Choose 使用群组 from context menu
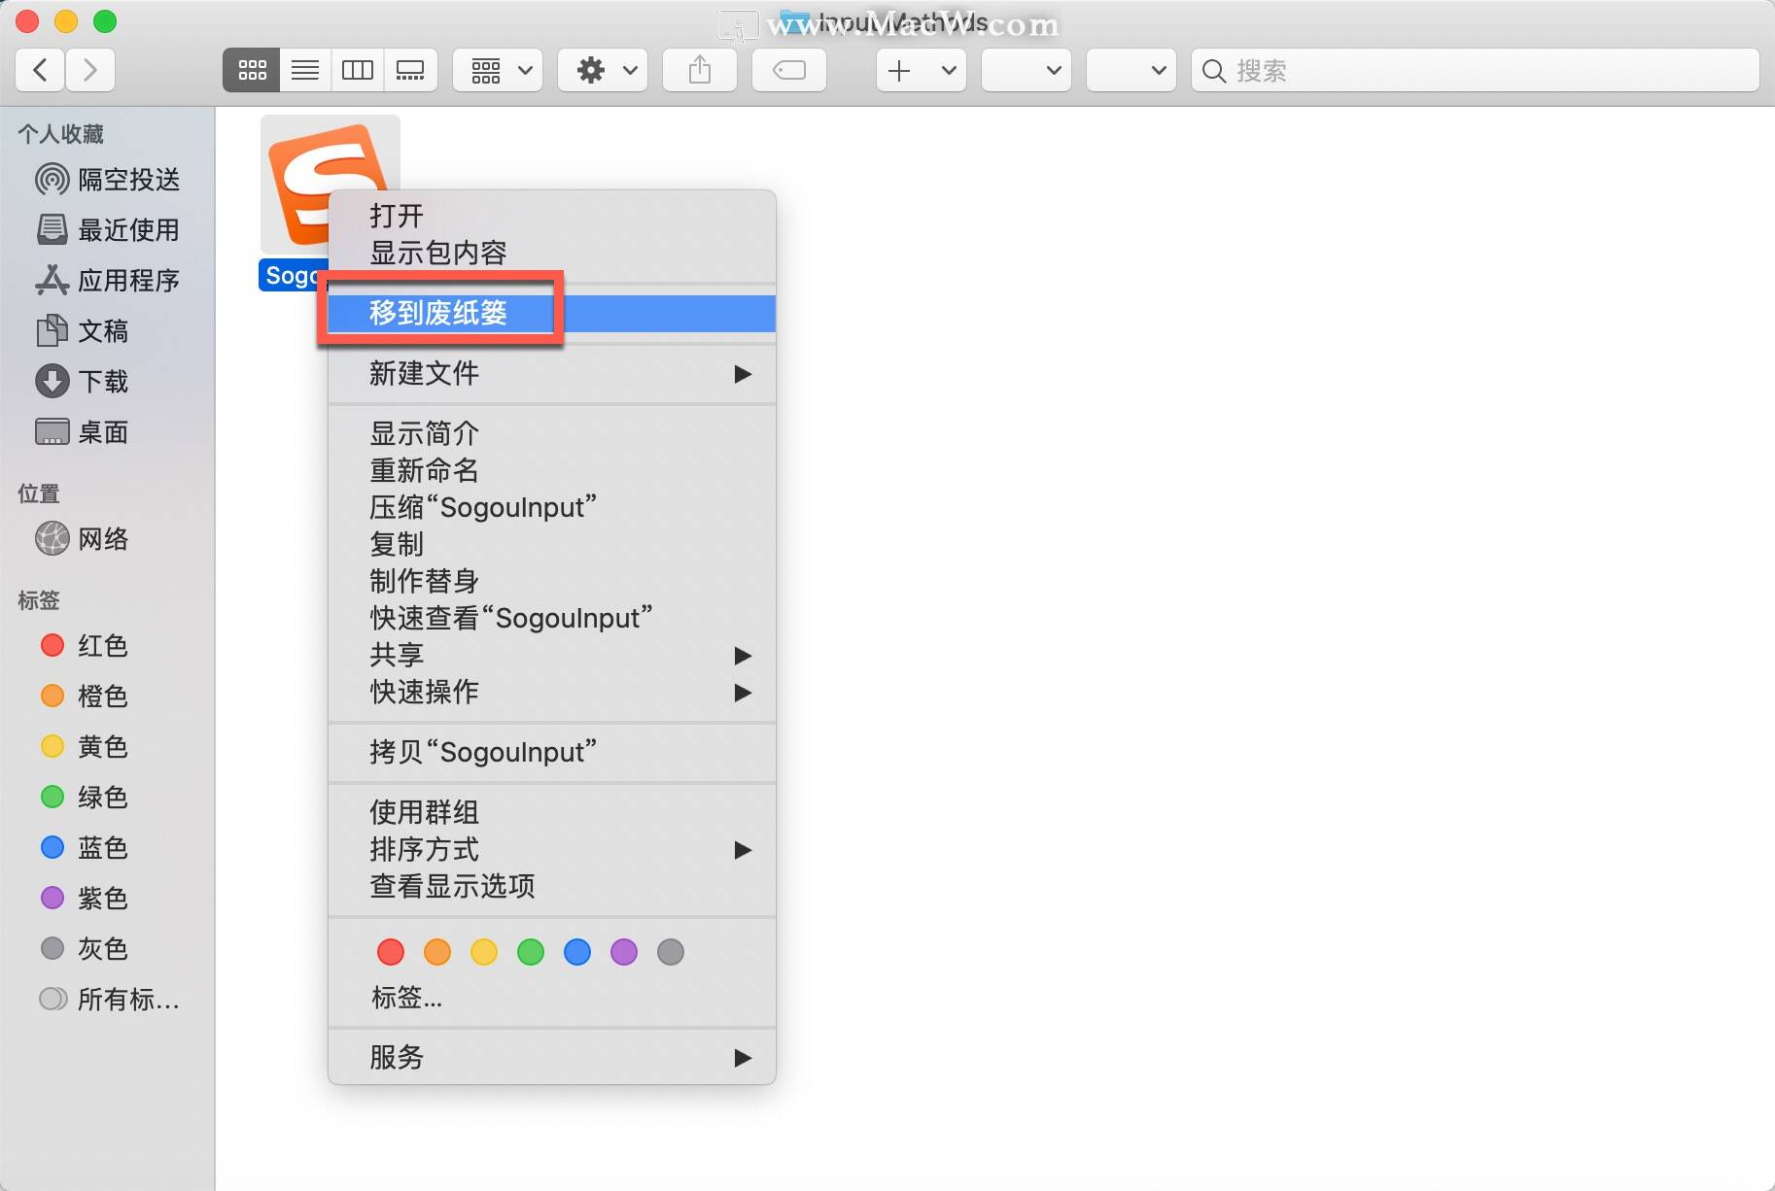 pos(552,812)
